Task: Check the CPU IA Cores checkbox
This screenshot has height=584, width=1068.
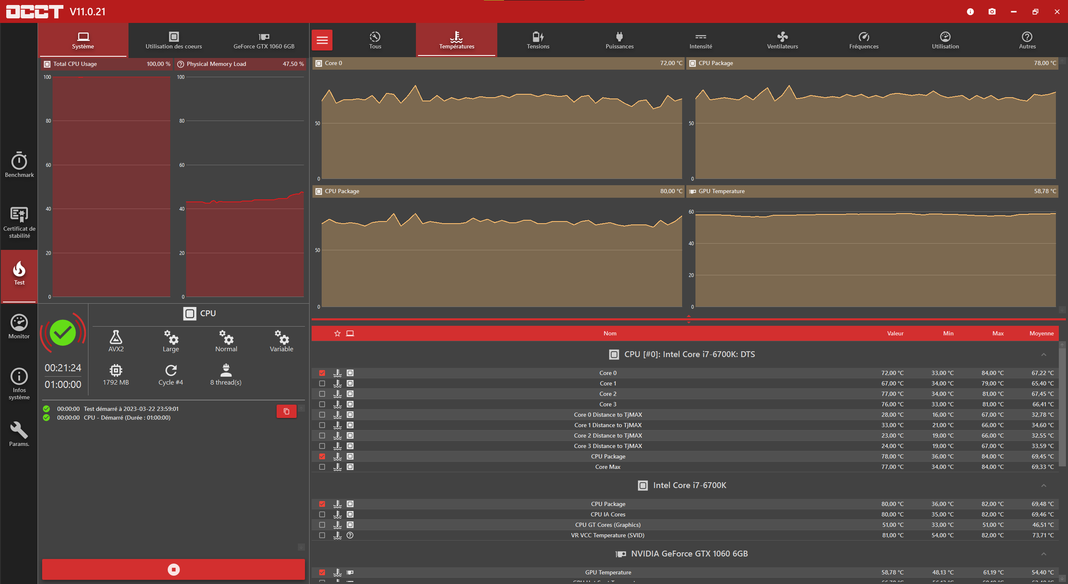Action: 322,514
